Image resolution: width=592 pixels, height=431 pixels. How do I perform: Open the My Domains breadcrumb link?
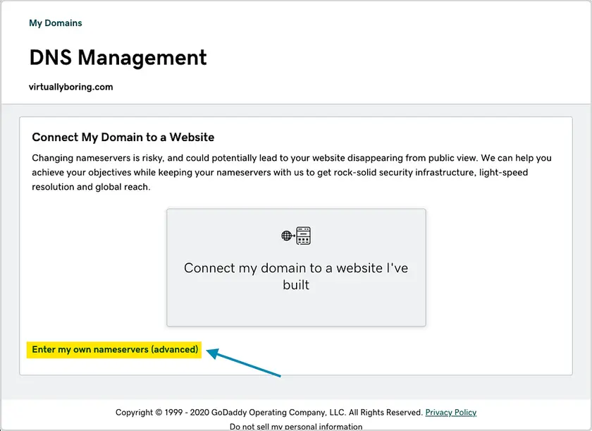click(56, 23)
